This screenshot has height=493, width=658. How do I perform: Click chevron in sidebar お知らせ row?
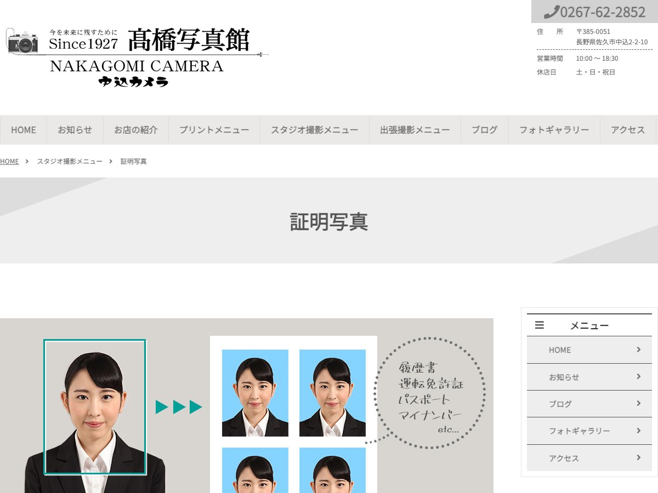coord(639,376)
